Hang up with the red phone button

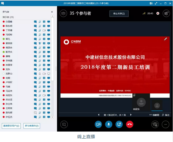(x=130, y=124)
